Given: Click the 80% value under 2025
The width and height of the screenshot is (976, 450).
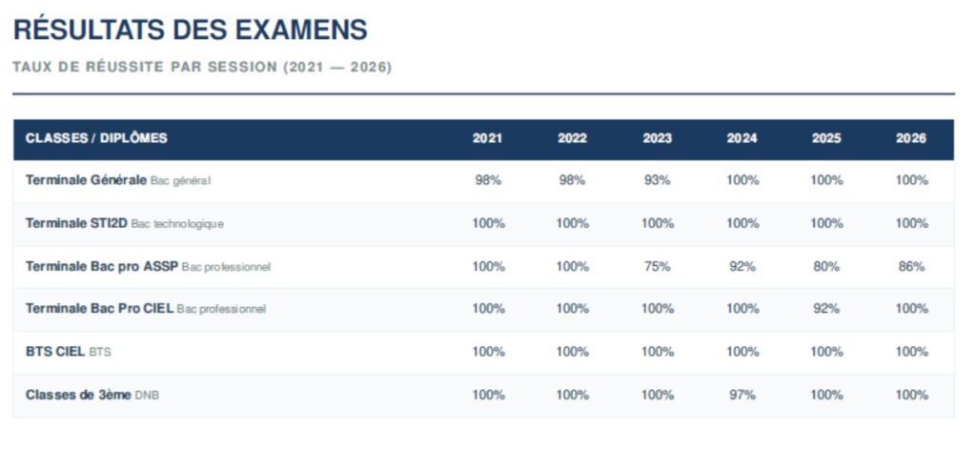Looking at the screenshot, I should [826, 266].
